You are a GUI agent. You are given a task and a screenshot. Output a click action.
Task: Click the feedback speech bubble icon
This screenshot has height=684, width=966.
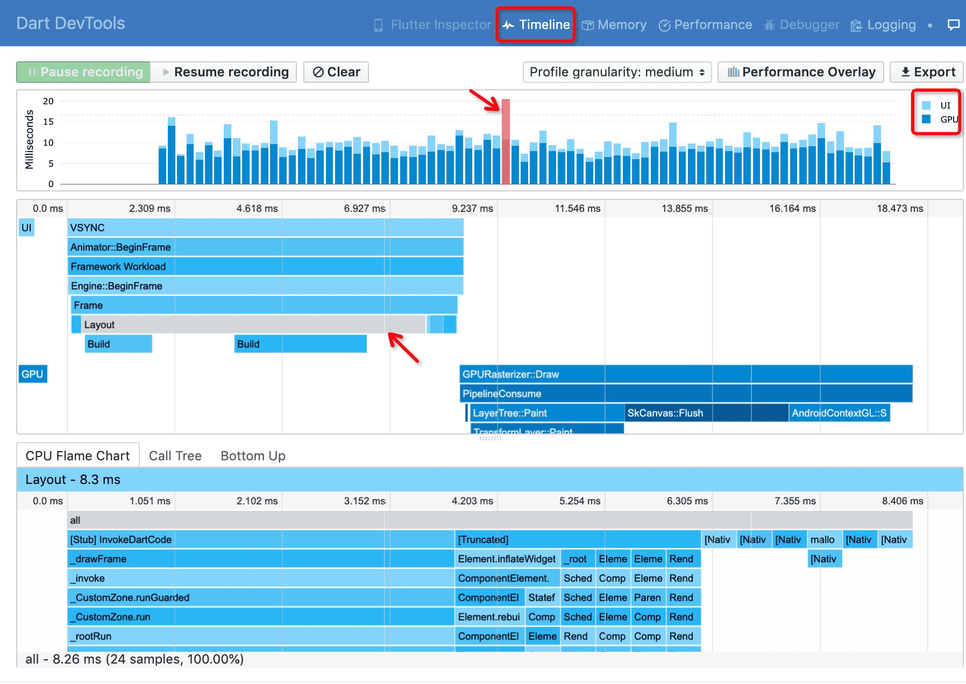[x=954, y=25]
